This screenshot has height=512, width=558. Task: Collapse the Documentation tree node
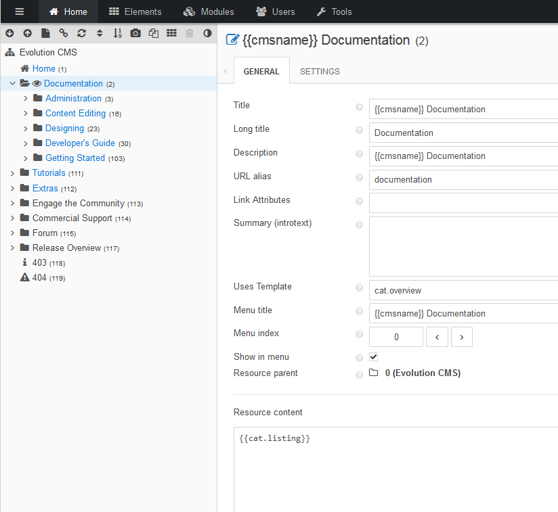12,83
